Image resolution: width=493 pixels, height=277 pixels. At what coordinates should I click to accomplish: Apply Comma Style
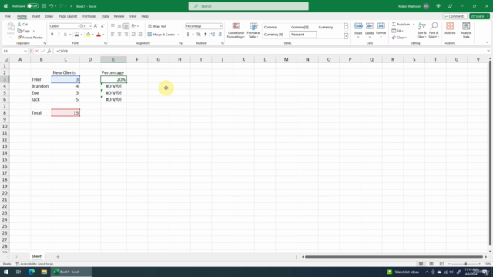[206, 34]
